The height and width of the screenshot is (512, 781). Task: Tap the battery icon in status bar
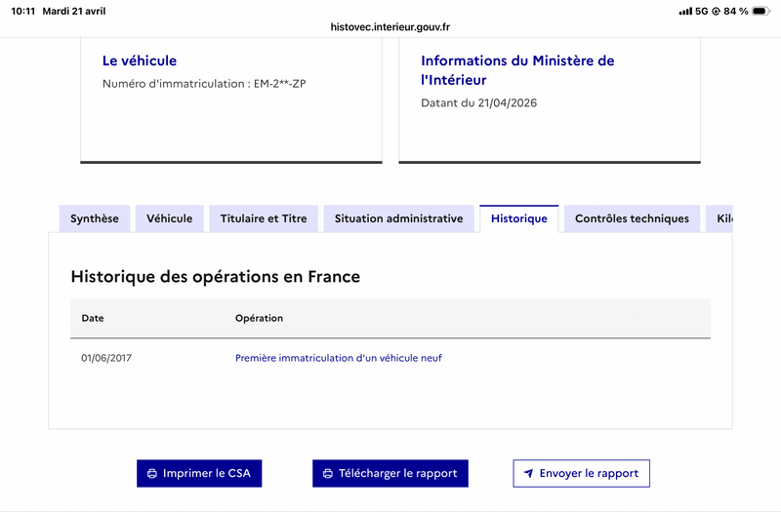coord(760,11)
